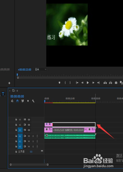Screen dimensions: 123x172
Task: Solo track A3
Action: pyautogui.click(x=33, y=147)
